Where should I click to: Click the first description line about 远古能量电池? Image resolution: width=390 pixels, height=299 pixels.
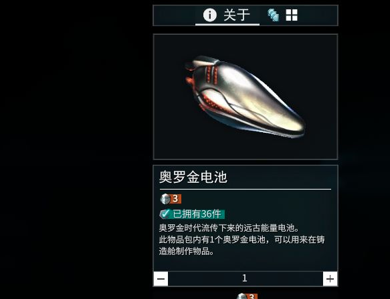point(229,228)
